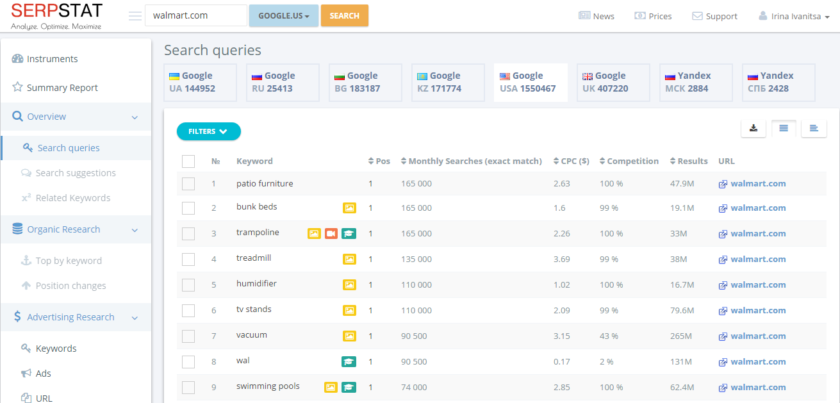The image size is (840, 403).
Task: Click the download export icon button
Action: tap(754, 128)
